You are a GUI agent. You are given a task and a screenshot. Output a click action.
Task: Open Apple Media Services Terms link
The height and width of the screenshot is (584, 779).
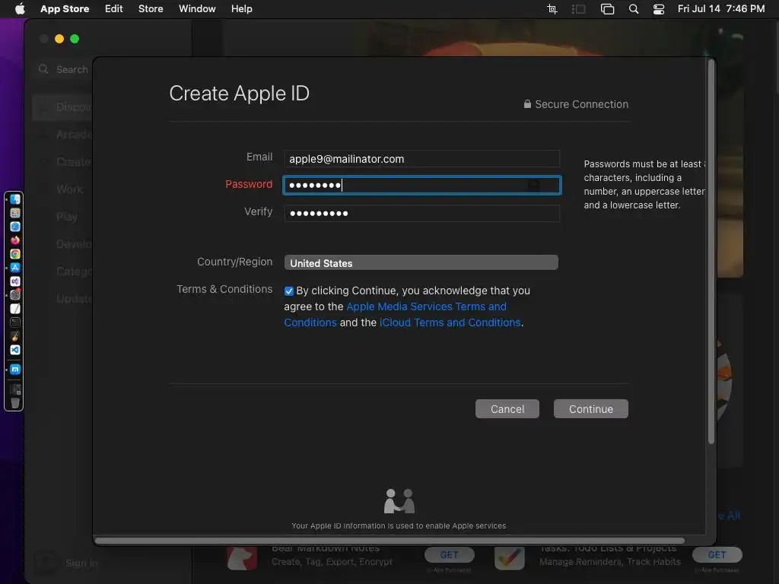pos(426,307)
